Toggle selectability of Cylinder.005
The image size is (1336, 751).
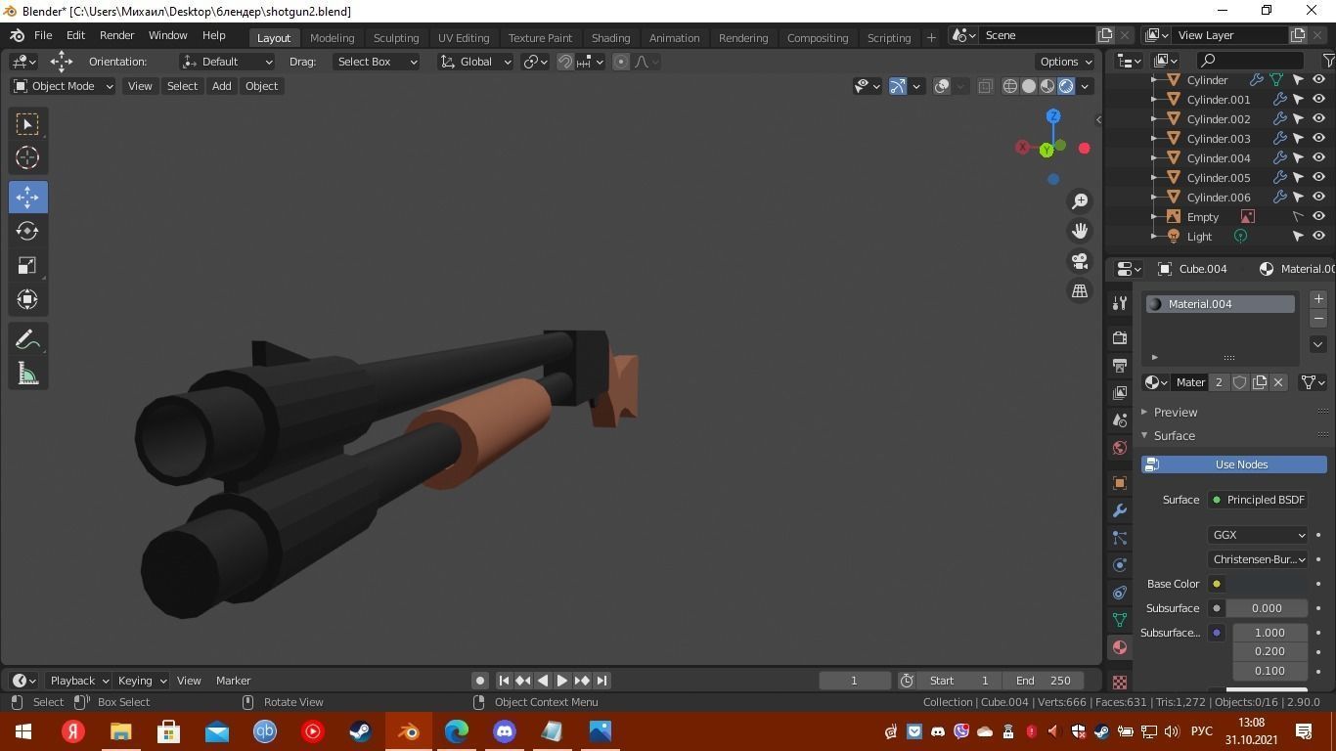[x=1299, y=177]
